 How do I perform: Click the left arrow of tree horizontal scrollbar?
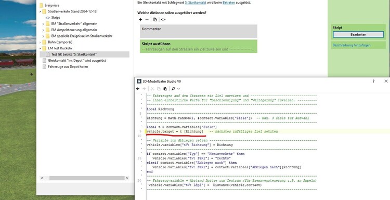tap(42, 178)
